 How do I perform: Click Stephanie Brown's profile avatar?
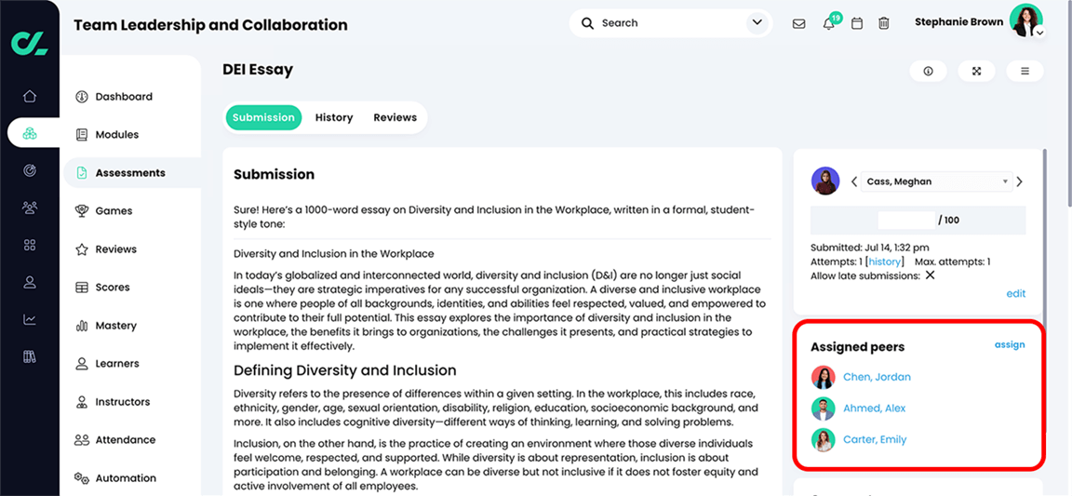(x=1026, y=20)
